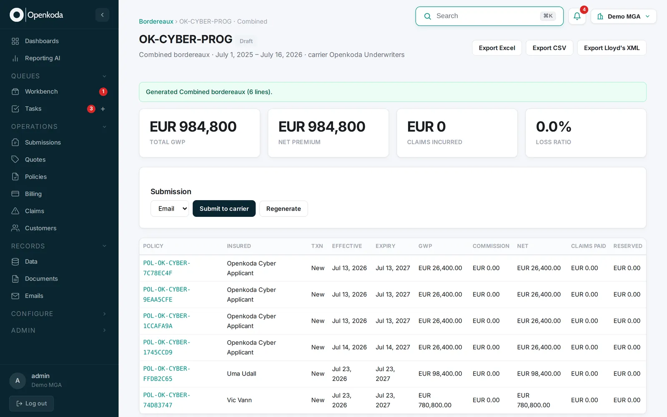
Task: Collapse the sidebar with chevron button
Action: (x=102, y=15)
